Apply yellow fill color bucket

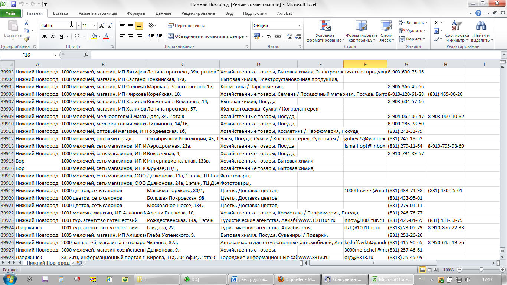coord(94,36)
